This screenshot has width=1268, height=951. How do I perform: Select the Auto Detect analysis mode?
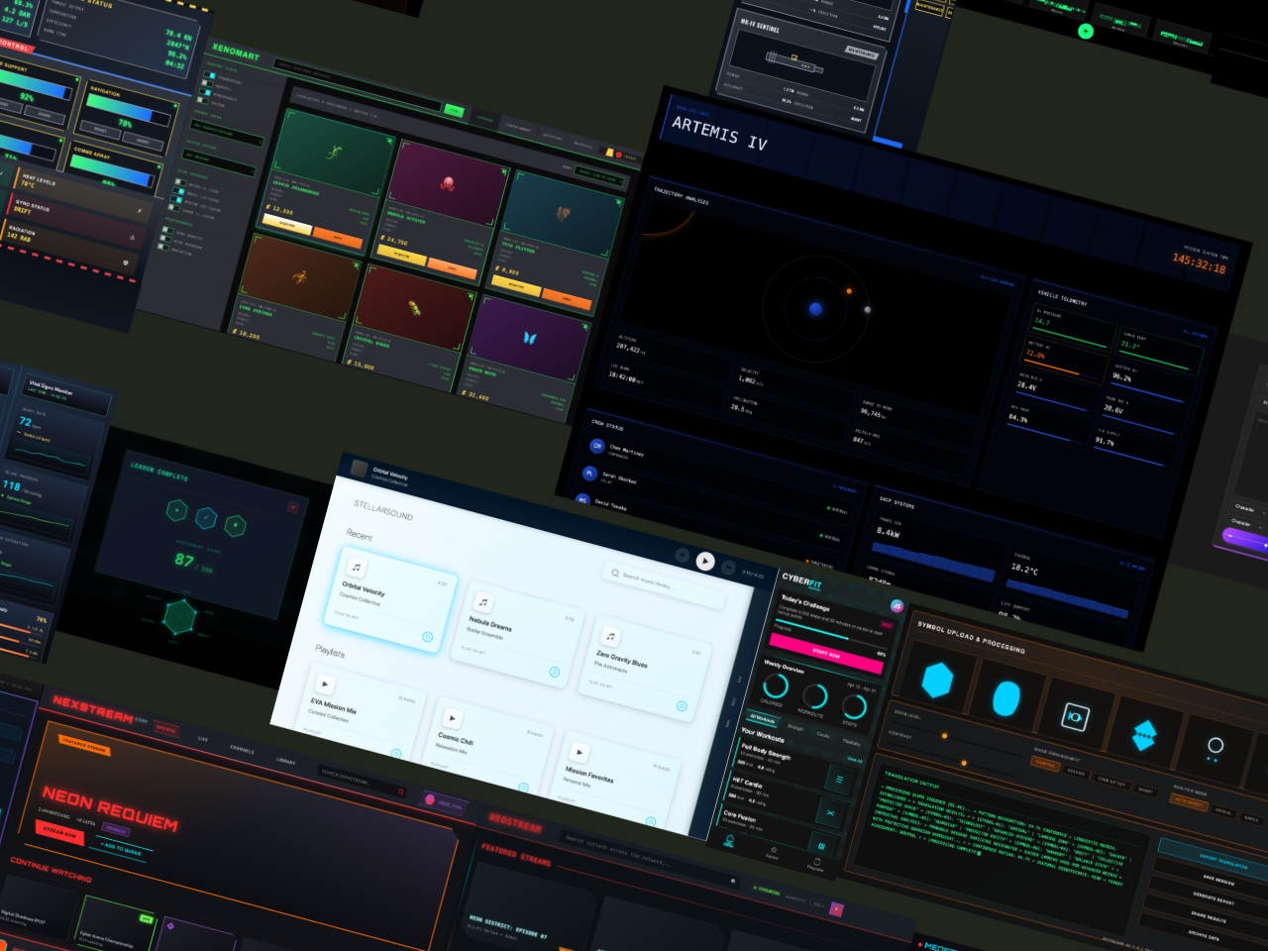pos(1188,802)
